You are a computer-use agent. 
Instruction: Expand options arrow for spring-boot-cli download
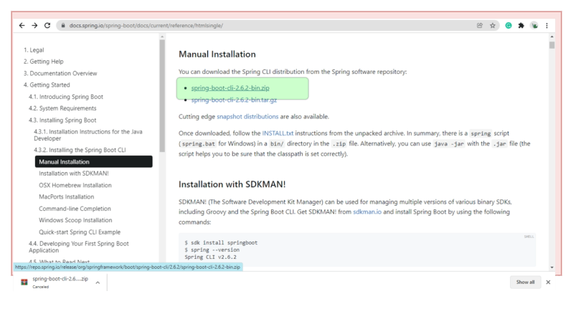[x=98, y=282]
